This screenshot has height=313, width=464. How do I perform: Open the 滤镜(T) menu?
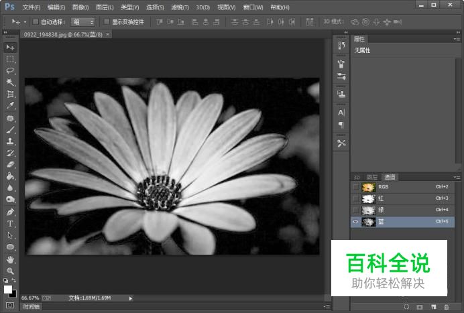coord(180,7)
